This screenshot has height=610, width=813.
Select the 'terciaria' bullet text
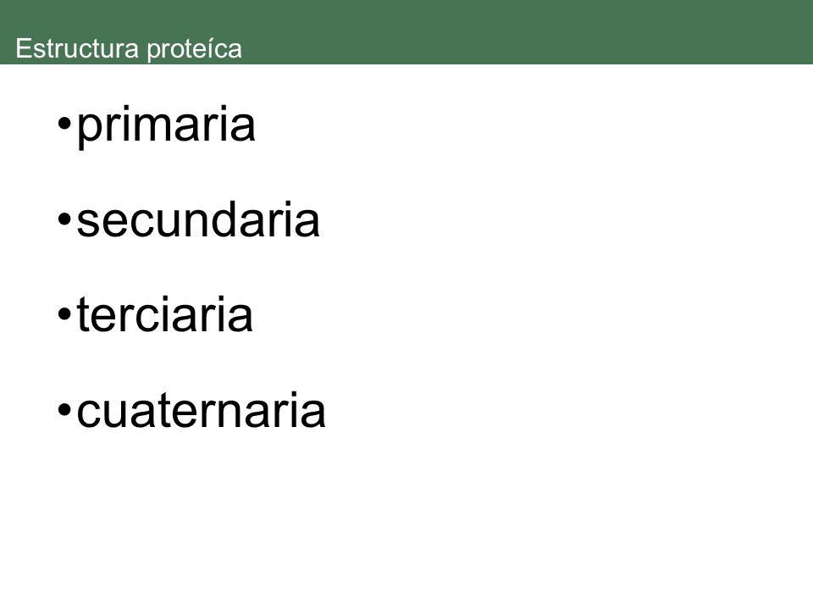(x=165, y=314)
